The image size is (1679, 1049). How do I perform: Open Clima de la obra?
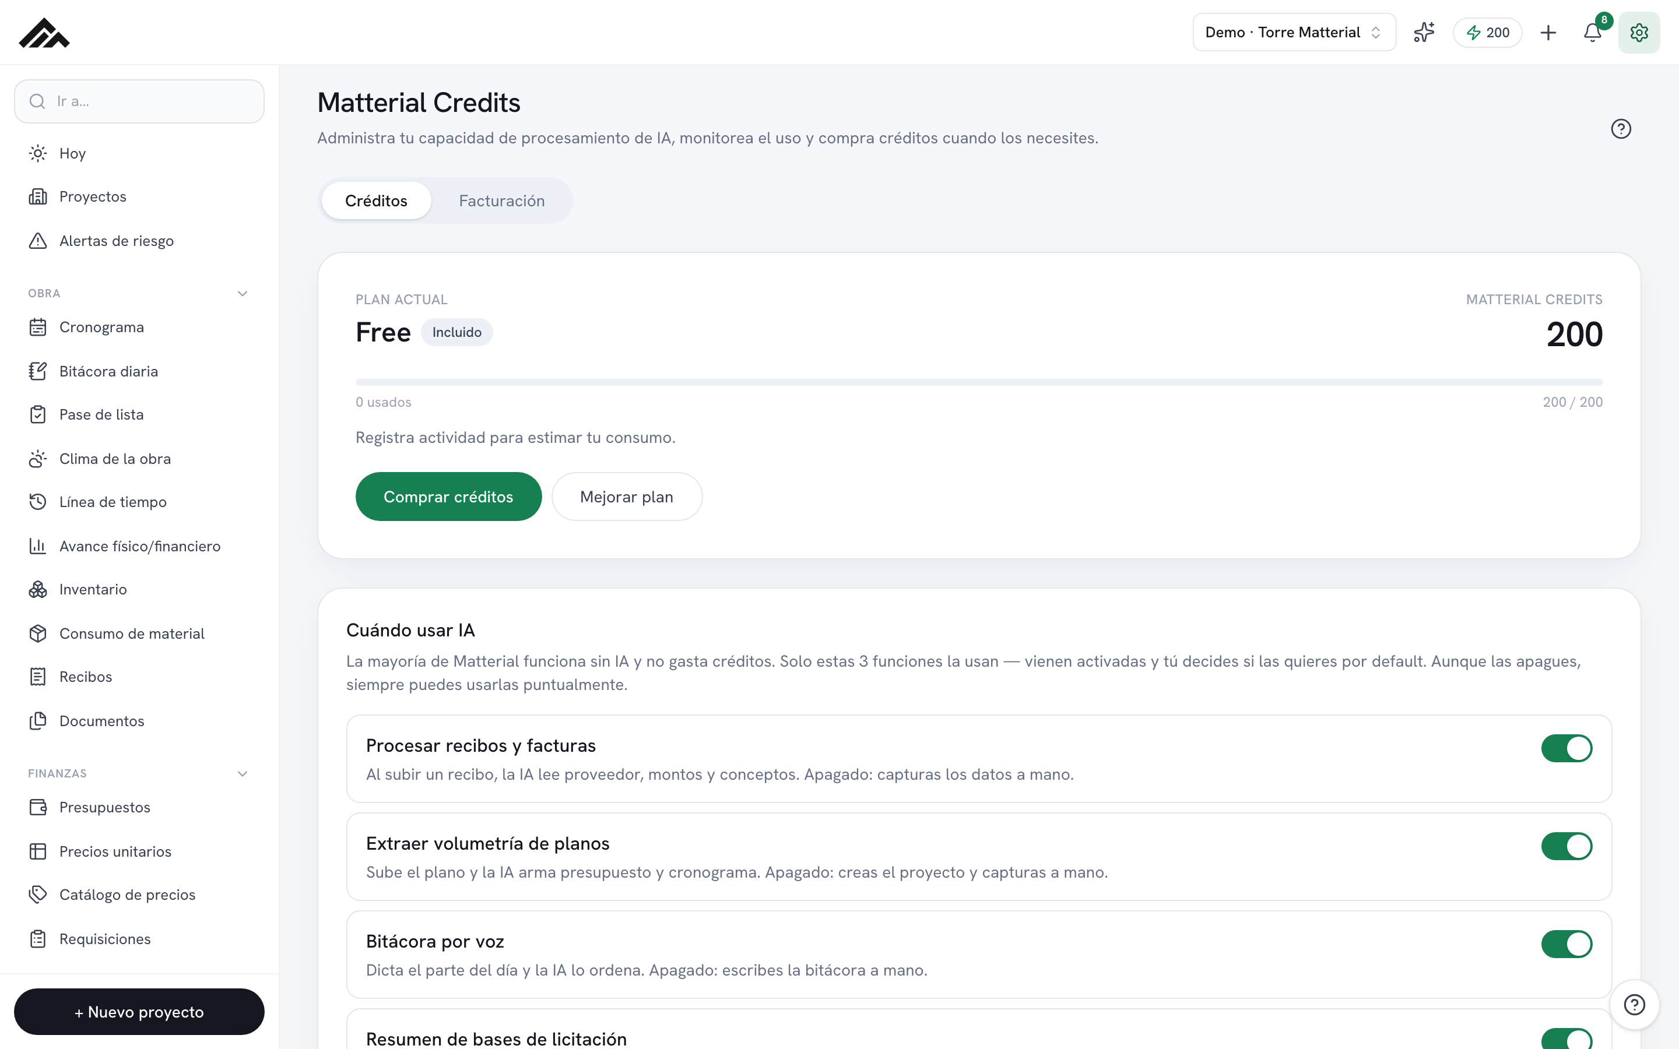pyautogui.click(x=139, y=459)
